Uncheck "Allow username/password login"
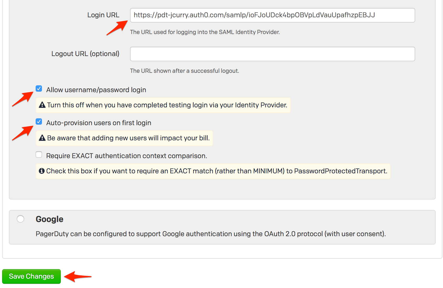The width and height of the screenshot is (443, 288). click(x=39, y=89)
